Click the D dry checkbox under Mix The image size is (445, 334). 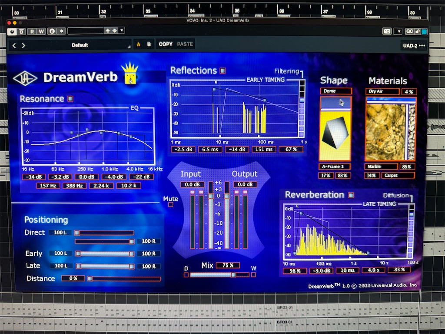tap(186, 275)
